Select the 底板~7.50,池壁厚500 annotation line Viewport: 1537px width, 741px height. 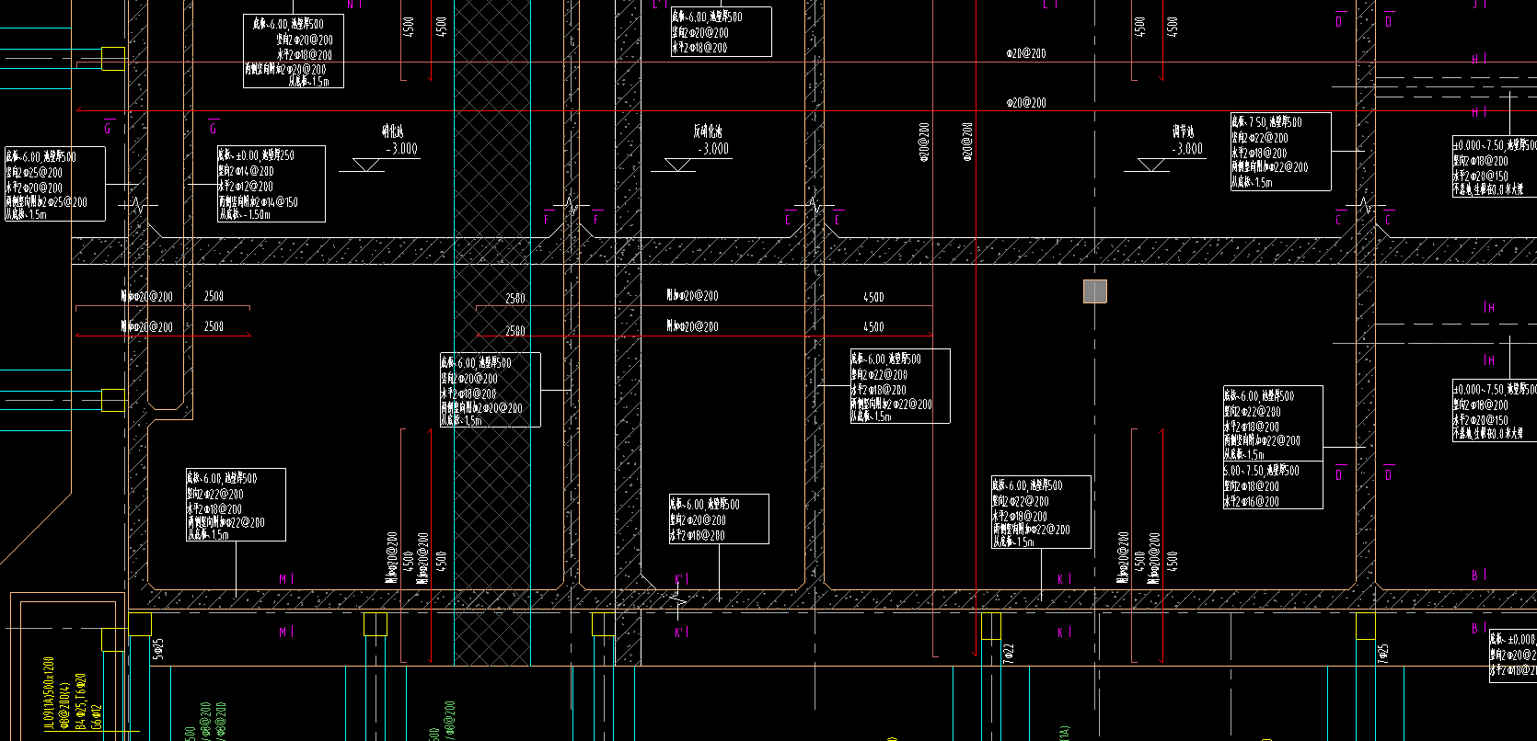1266,122
